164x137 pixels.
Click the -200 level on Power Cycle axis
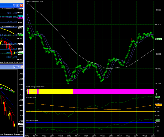(x=158, y=111)
